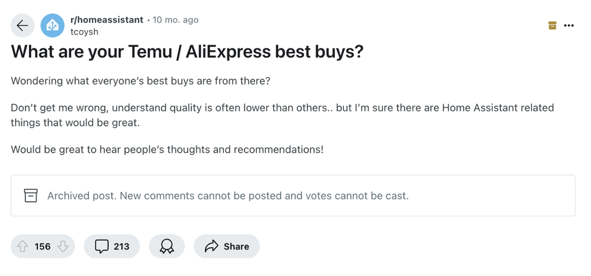Image resolution: width=591 pixels, height=276 pixels.
Task: Downvote the Temu / AliExpress post
Action: 62,247
